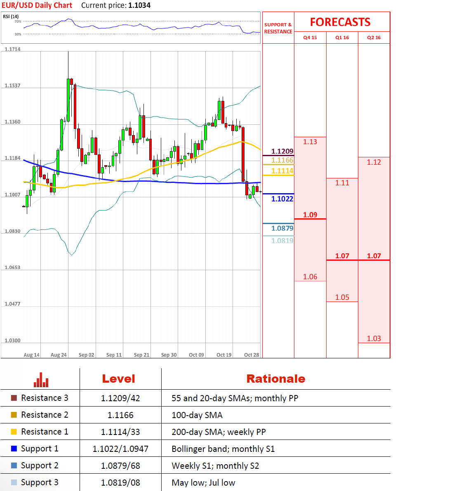This screenshot has width=475, height=491.
Task: Click the level cell 1.1209/42
Action: [x=120, y=398]
